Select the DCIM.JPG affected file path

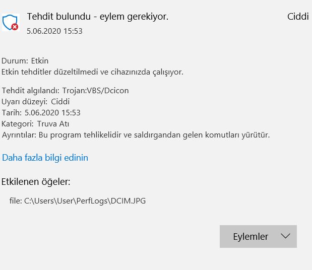[x=85, y=201]
